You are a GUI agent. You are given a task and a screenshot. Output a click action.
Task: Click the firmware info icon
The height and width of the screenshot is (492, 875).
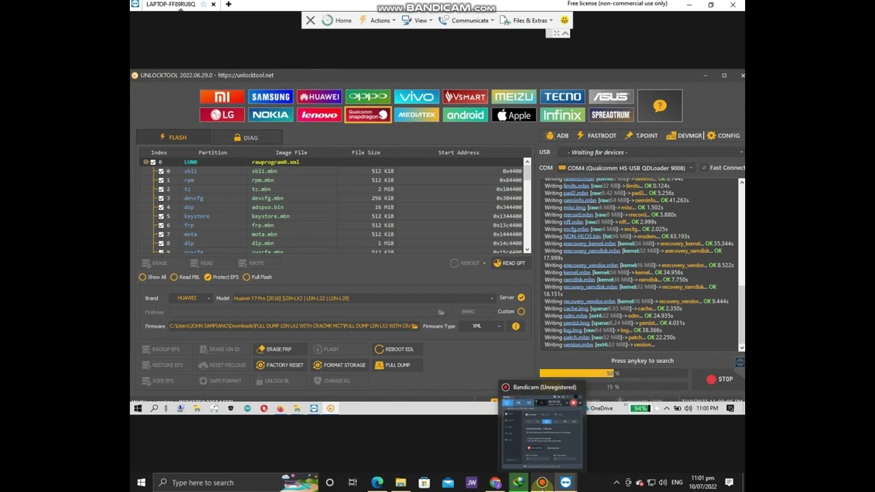click(x=515, y=327)
